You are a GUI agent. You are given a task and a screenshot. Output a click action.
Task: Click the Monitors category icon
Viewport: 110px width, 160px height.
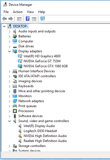point(15,96)
